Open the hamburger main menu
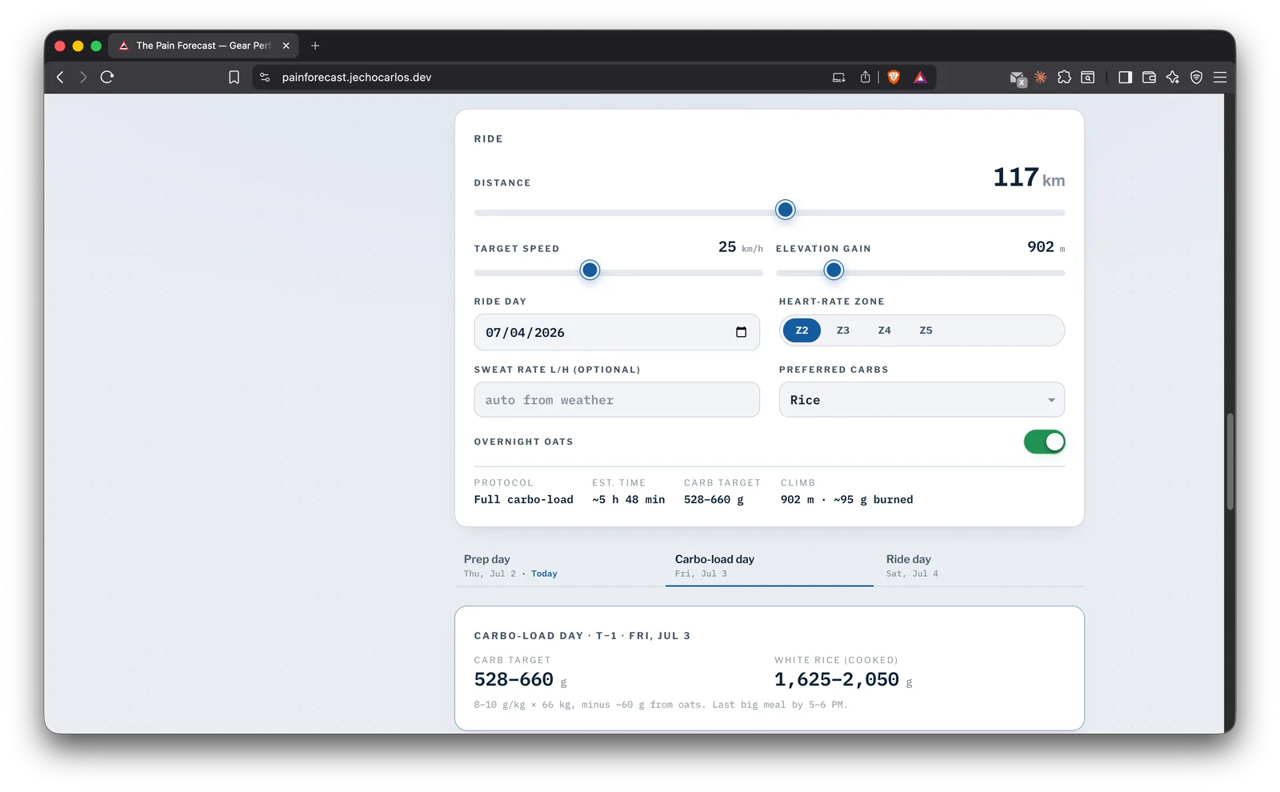This screenshot has width=1280, height=792. pos(1220,78)
